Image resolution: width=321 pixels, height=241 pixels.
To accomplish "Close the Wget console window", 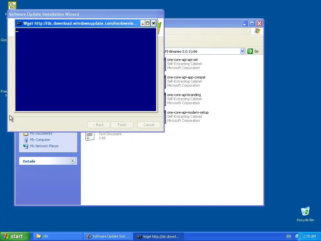I will click(x=154, y=23).
